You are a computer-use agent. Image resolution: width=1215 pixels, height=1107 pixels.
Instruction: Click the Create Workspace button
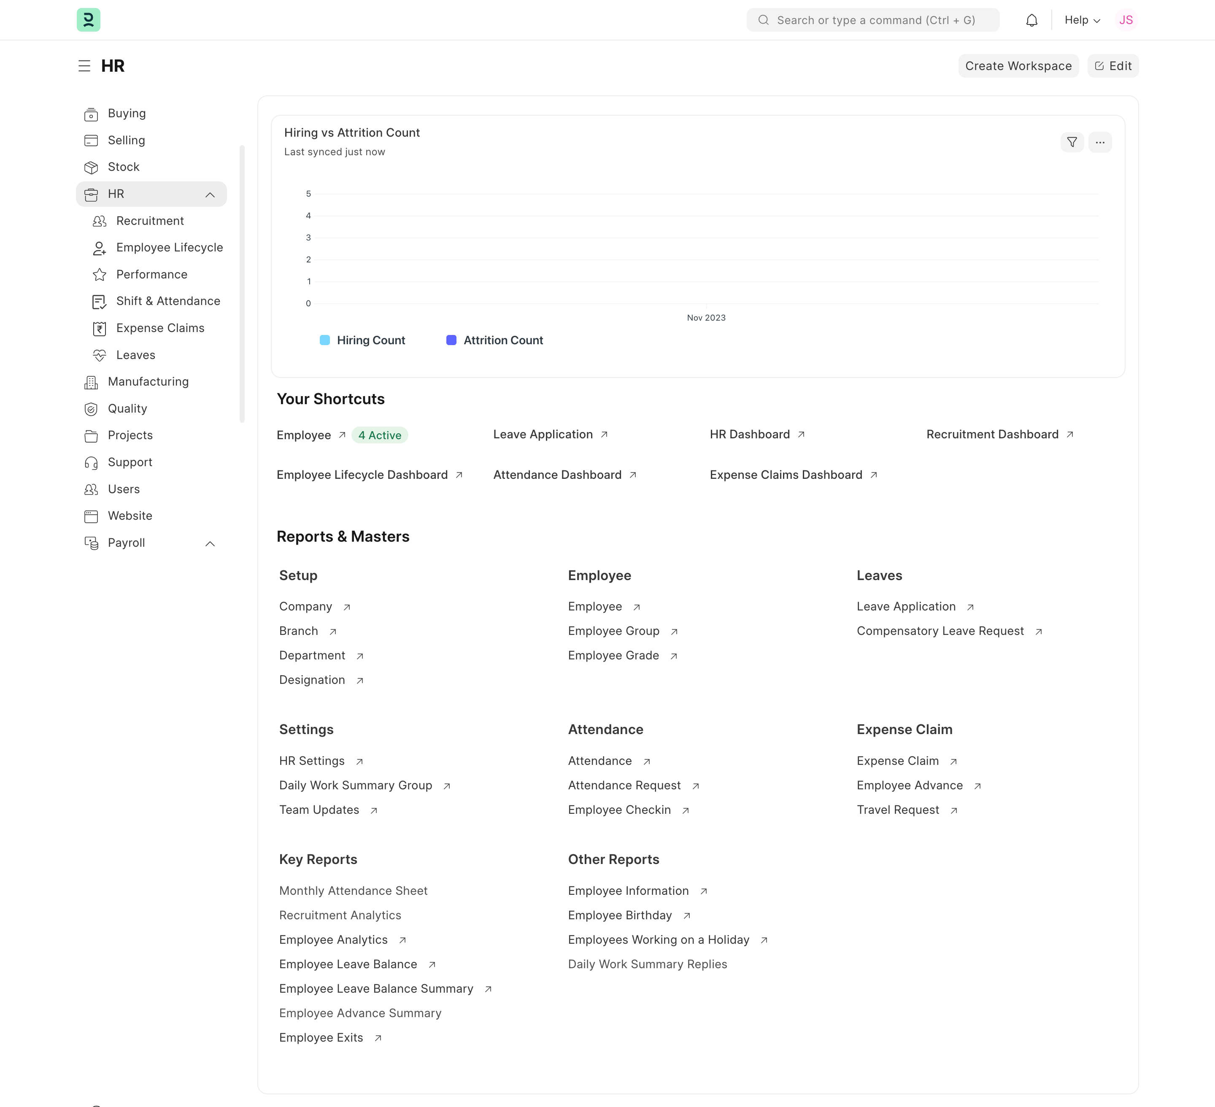1018,66
